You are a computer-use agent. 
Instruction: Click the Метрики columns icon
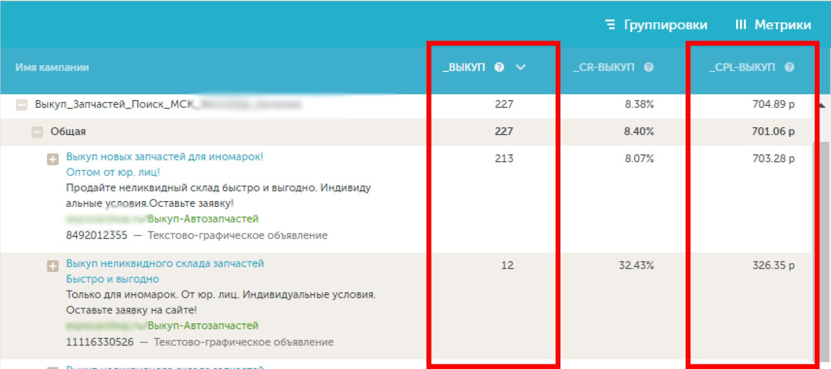click(x=741, y=24)
